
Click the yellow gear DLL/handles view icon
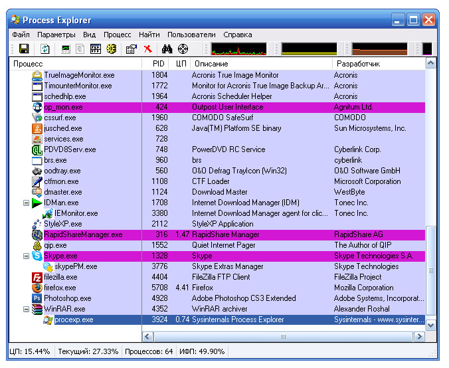[112, 49]
